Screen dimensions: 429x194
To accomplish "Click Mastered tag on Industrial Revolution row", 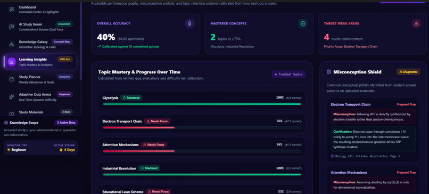I will (x=149, y=168).
